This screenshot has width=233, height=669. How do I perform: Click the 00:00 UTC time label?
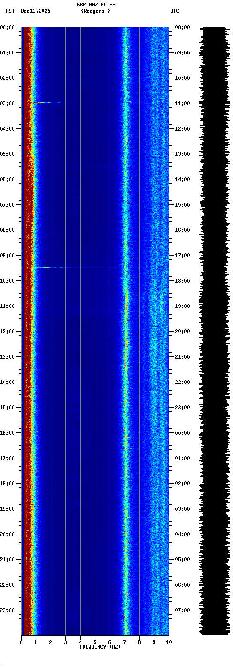[182, 433]
